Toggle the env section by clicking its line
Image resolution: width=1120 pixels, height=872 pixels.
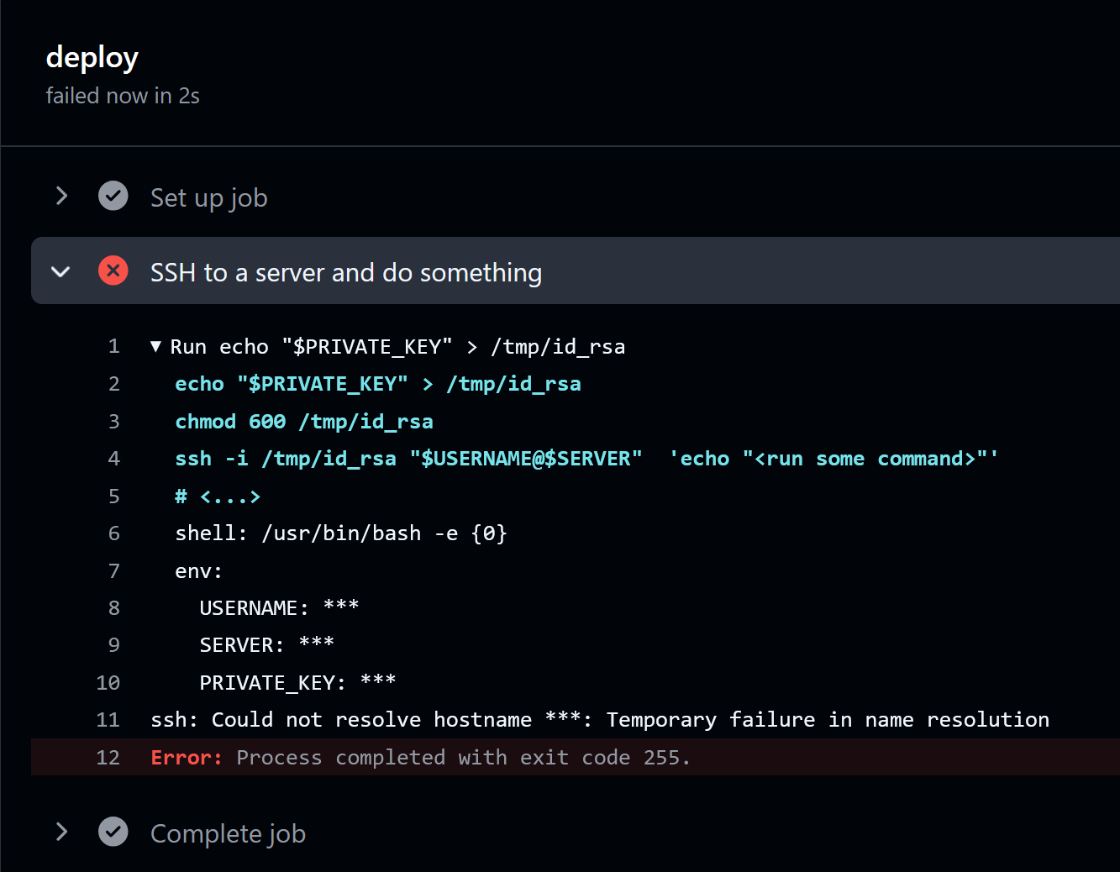pyautogui.click(x=198, y=570)
